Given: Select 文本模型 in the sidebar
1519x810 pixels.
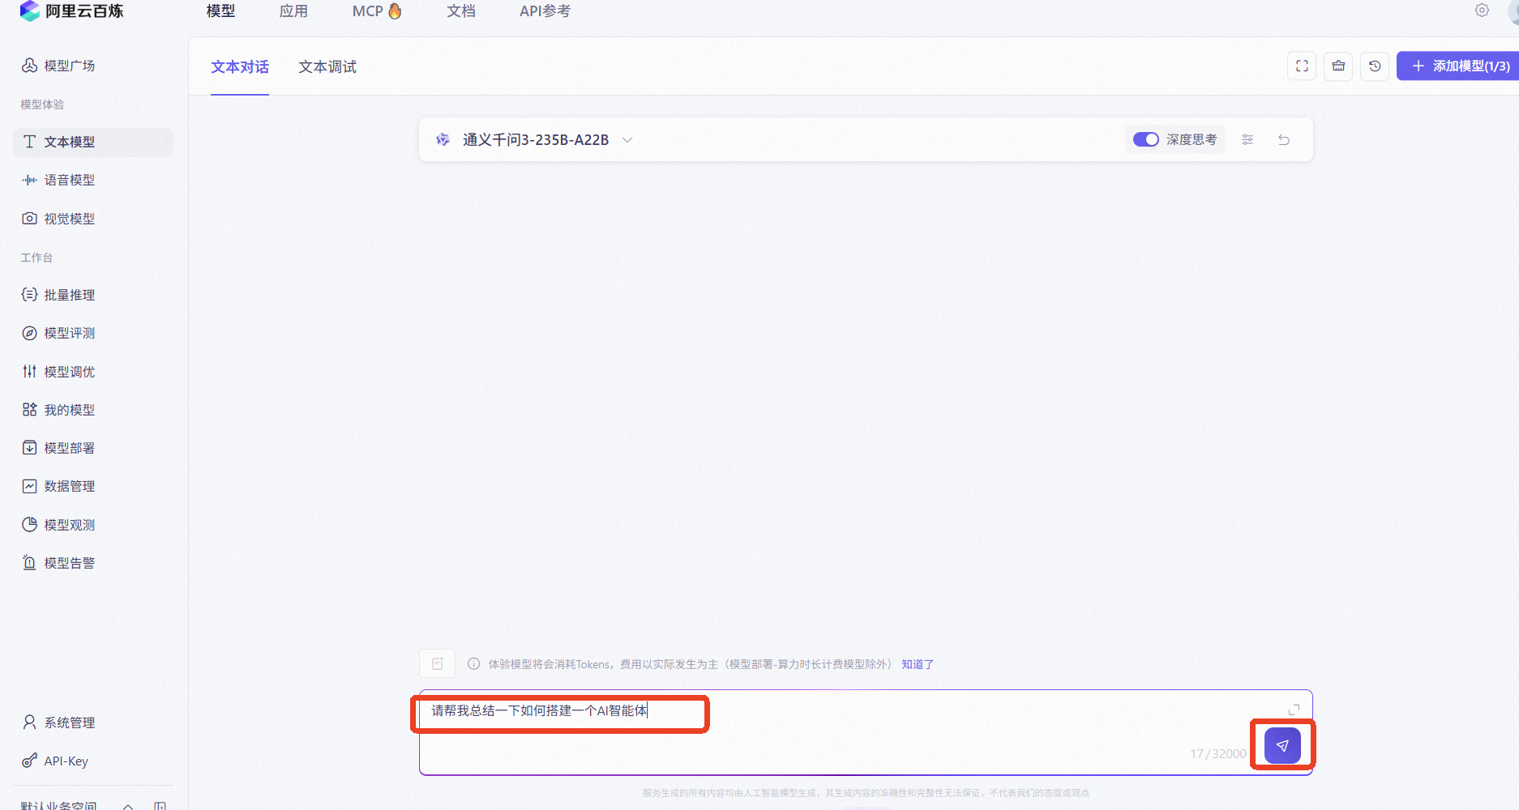Looking at the screenshot, I should coord(93,142).
